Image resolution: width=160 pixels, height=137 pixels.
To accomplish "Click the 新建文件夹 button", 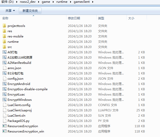I will 30,11.
